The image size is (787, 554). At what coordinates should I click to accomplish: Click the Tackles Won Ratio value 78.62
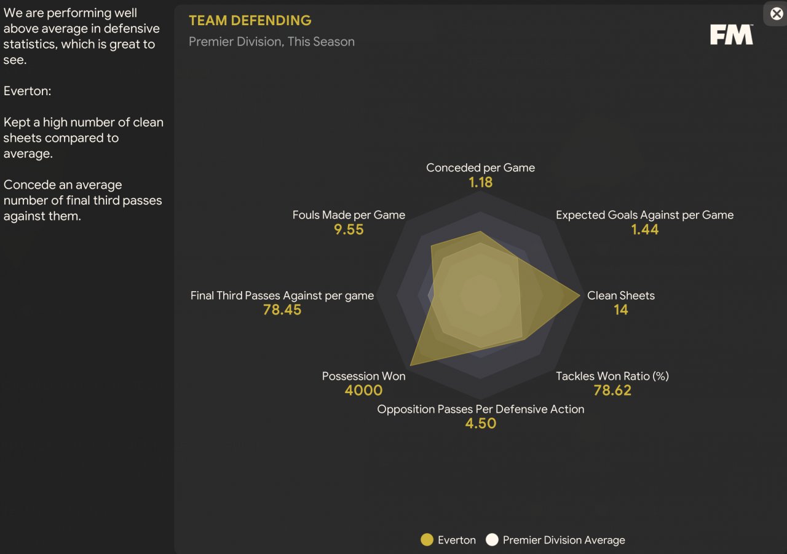612,391
